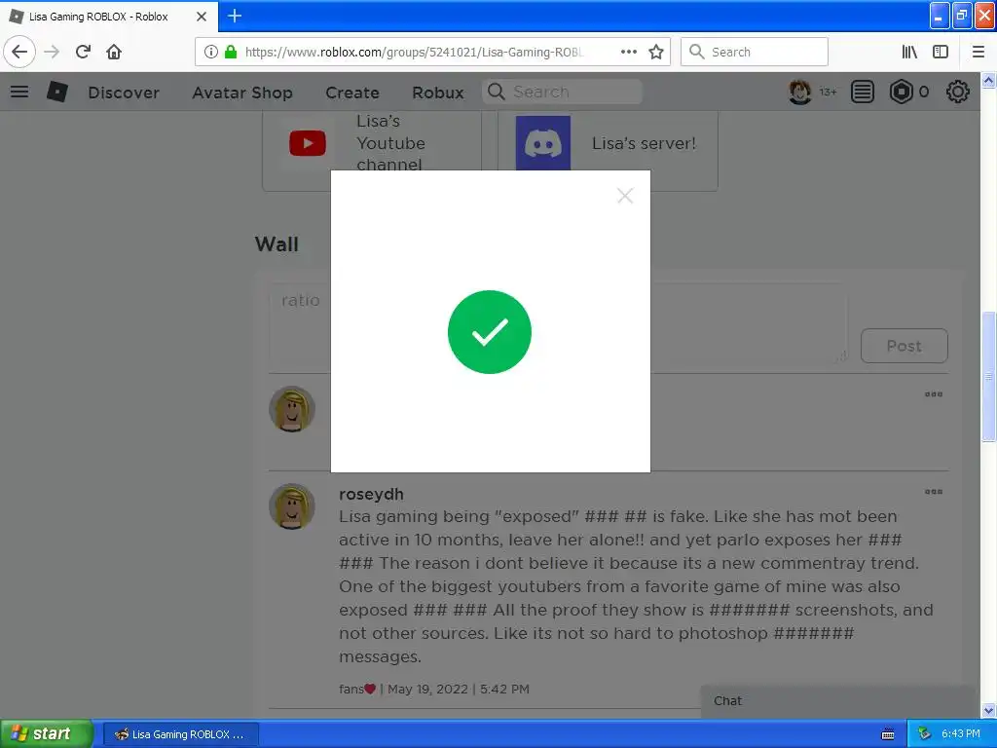Open the browser home page
This screenshot has height=748, width=997.
coord(114,52)
